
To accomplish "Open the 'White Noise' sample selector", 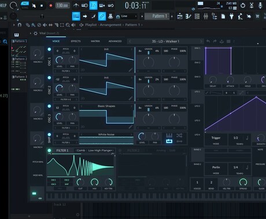I will pos(106,134).
